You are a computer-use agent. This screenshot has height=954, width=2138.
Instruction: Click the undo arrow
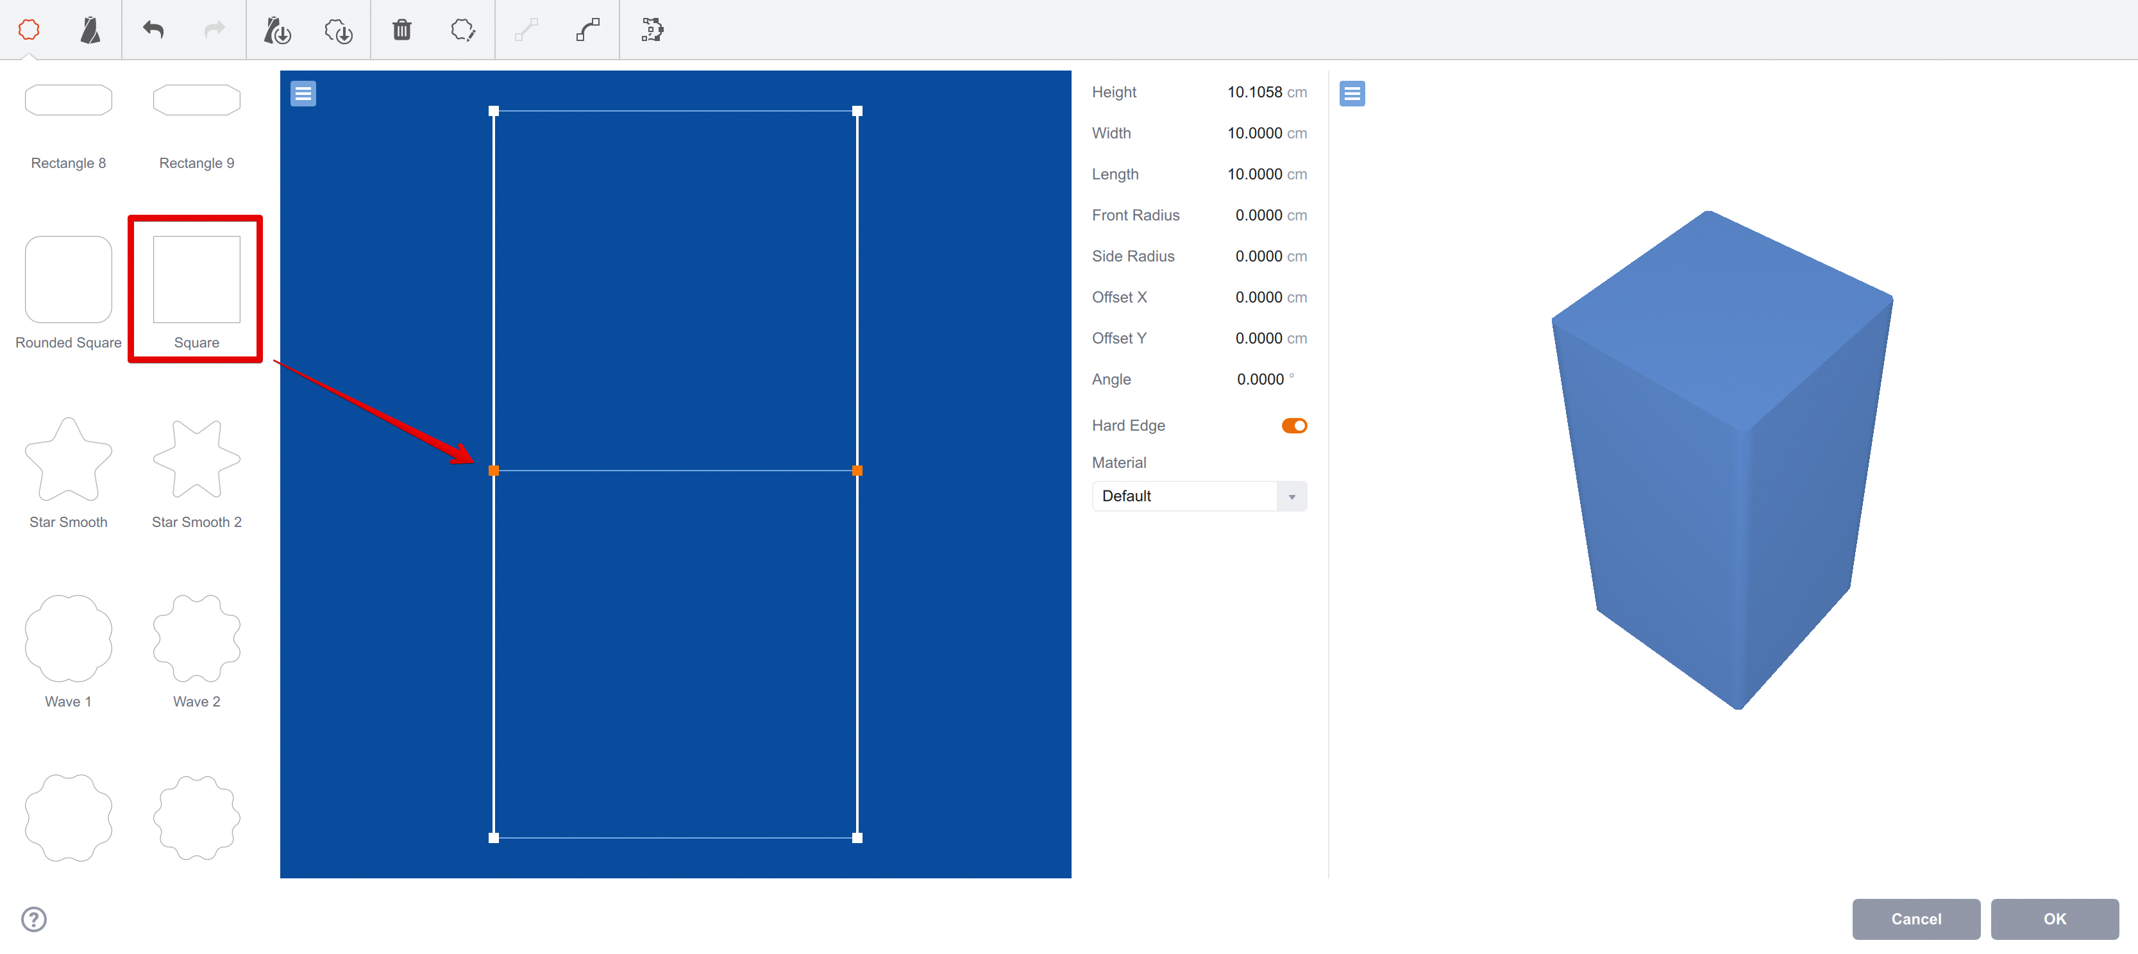[153, 30]
